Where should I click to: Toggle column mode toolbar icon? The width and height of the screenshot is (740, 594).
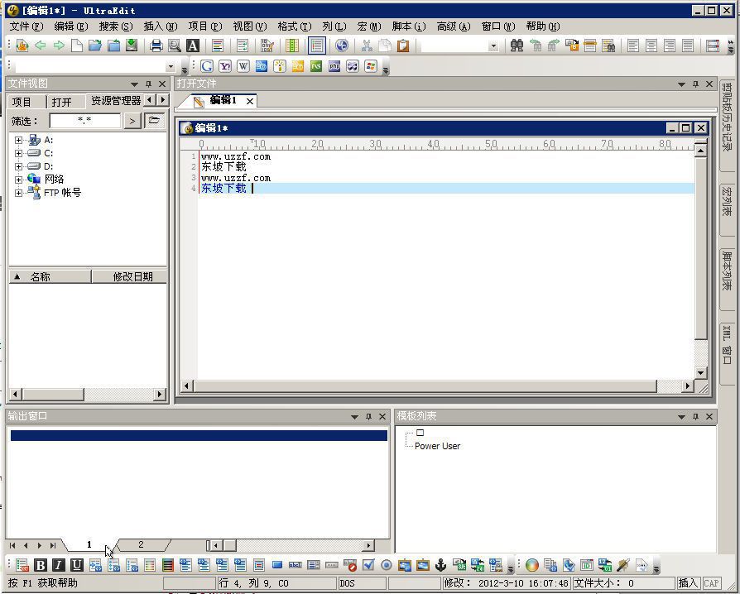[292, 46]
